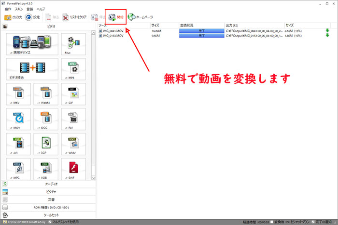Expand the ピクチャ category panel
Viewport: 338px width, 225px height.
click(x=48, y=192)
